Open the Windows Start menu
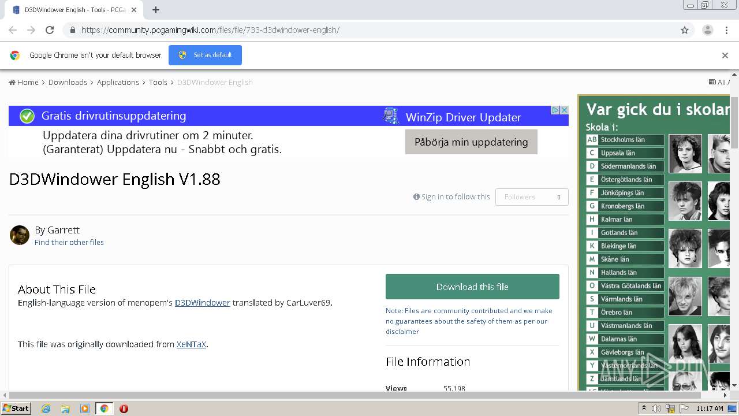The image size is (739, 416). click(x=16, y=408)
